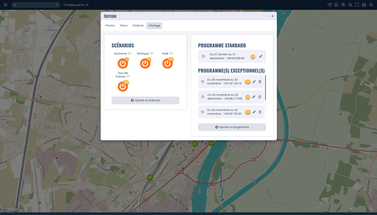Edit the standard programme with pencil icon
The height and width of the screenshot is (215, 377).
point(261,57)
